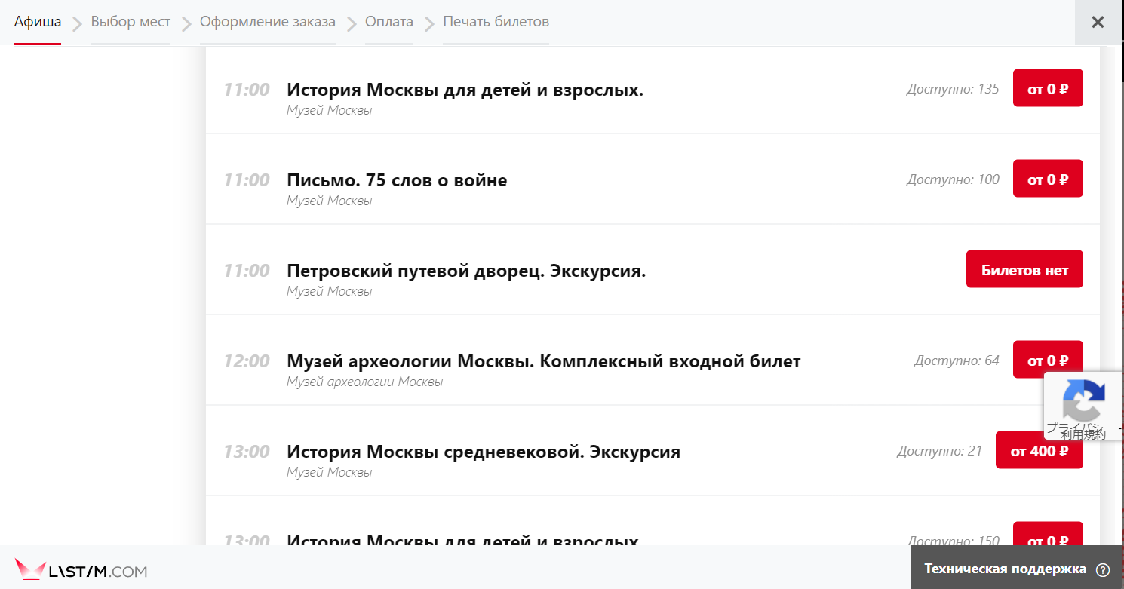1124x589 pixels.
Task: Click price button for Письмо. 75 слов о войне
Action: [1048, 179]
